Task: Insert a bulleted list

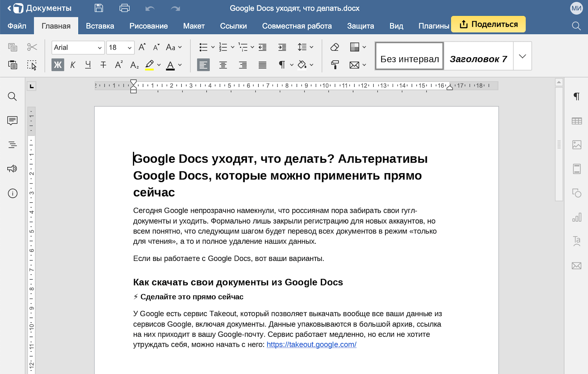Action: point(203,47)
